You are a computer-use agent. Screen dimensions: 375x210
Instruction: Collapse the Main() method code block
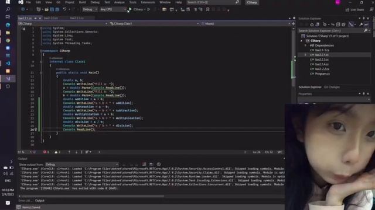41,72
